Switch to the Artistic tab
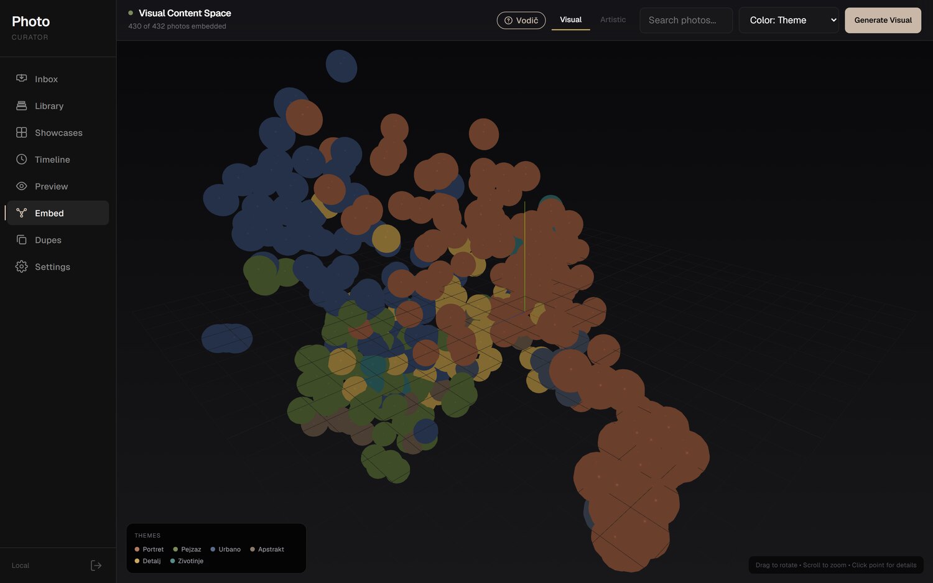Image resolution: width=933 pixels, height=583 pixels. [613, 20]
